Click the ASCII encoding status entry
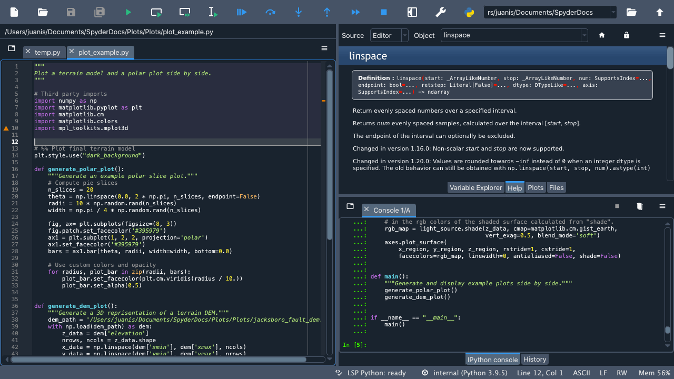Screen dimensions: 674x379 point(581,373)
